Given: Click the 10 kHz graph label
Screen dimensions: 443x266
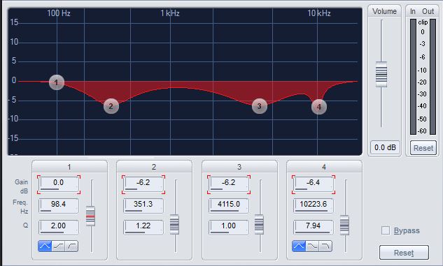Looking at the screenshot, I should point(319,13).
